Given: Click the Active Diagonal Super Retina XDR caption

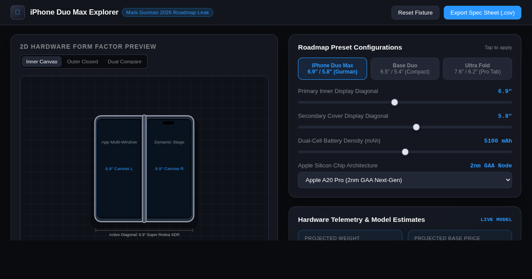Looking at the screenshot, I should click(x=144, y=235).
